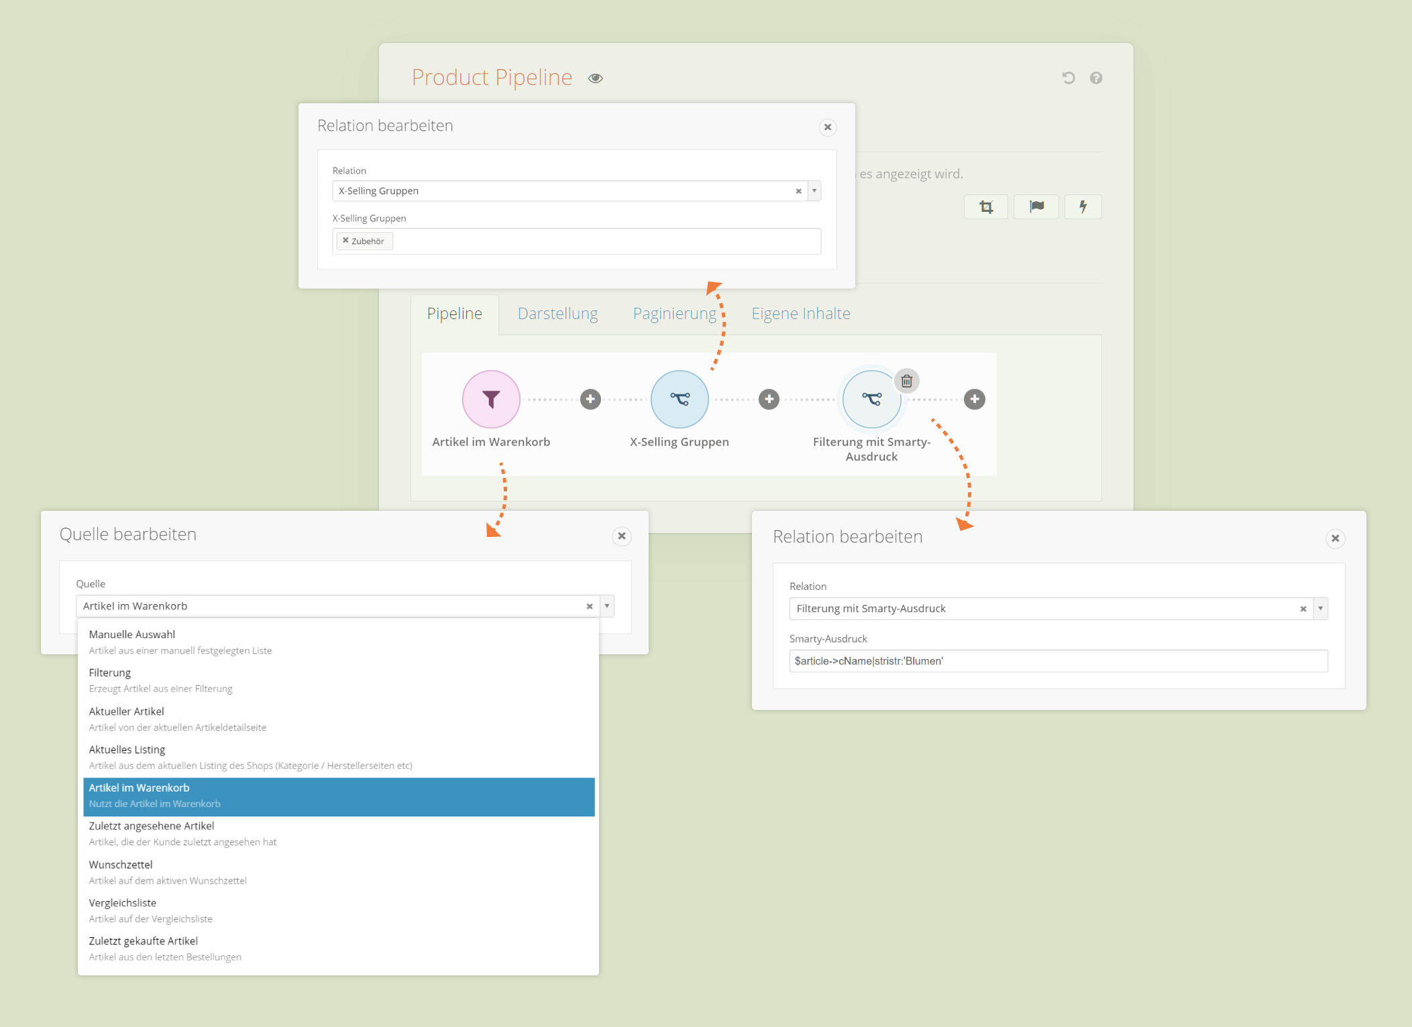The height and width of the screenshot is (1027, 1412).
Task: Expand Relation dropdown for Filterung mit Smarty-Ausdruck
Action: [x=1320, y=608]
